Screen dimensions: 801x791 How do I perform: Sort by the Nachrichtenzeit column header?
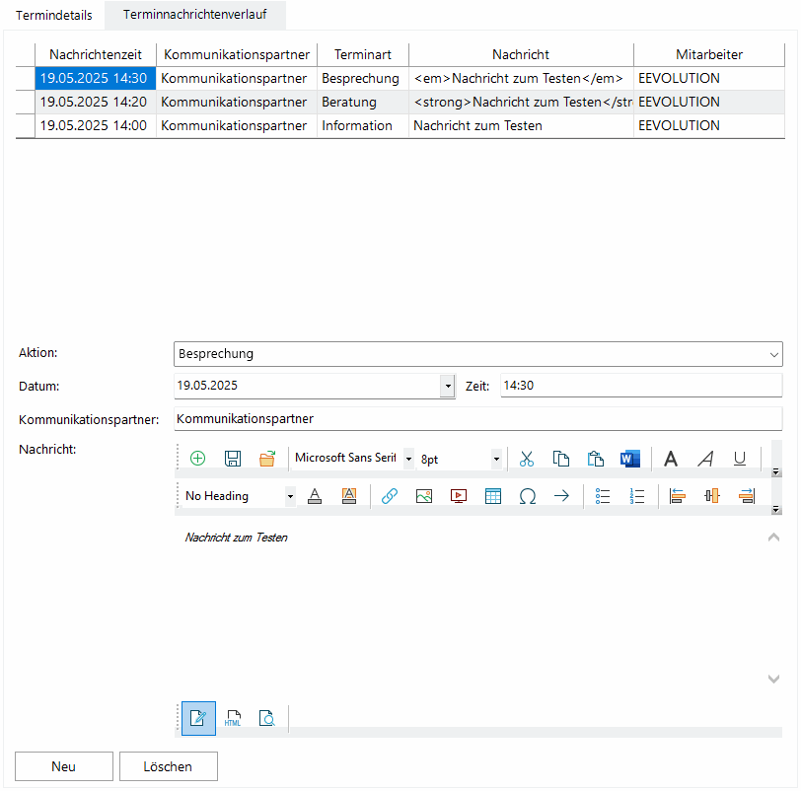coord(96,54)
